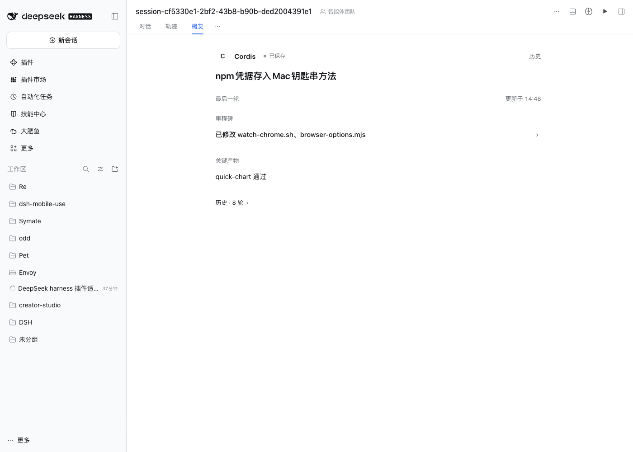Screen dimensions: 633x452
Task: Expand the Re workspace folder
Action: [x=63, y=187]
